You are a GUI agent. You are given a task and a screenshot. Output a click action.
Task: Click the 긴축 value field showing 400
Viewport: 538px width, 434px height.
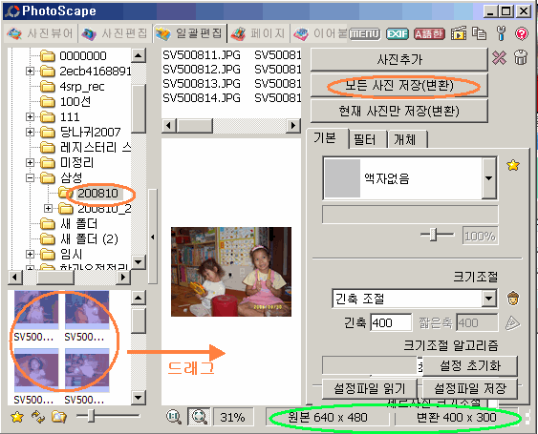coord(391,322)
